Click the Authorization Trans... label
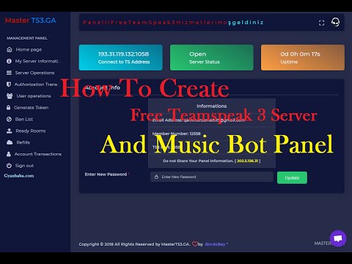The width and height of the screenshot is (352, 264). (36, 84)
